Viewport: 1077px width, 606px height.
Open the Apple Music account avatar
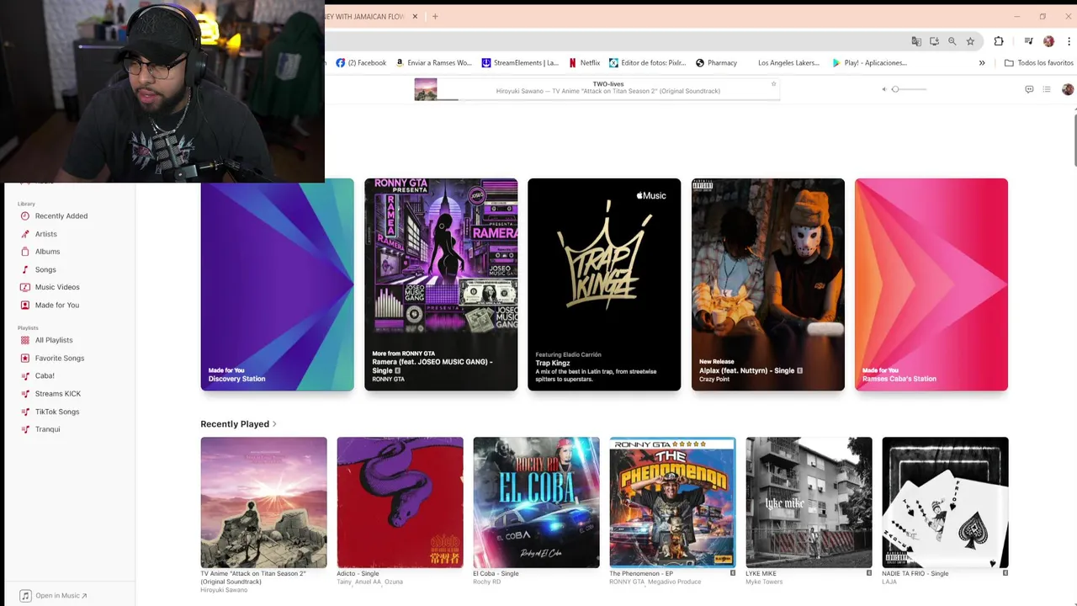click(x=1068, y=89)
